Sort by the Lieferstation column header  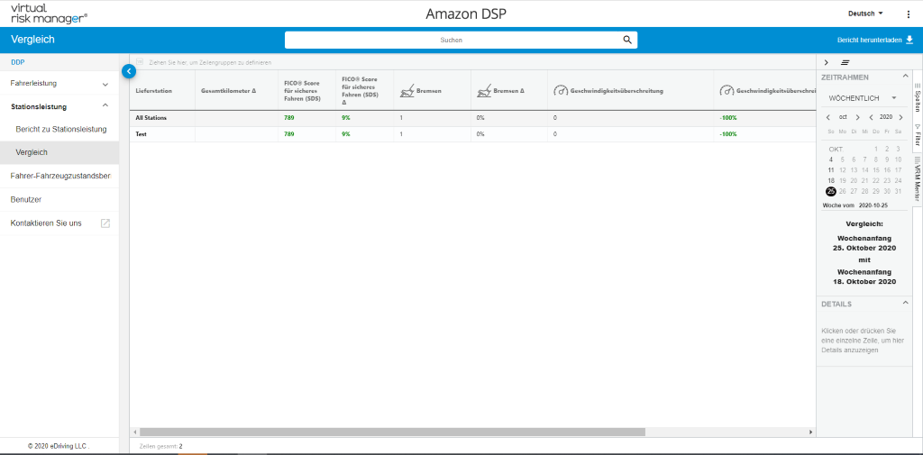pyautogui.click(x=162, y=91)
